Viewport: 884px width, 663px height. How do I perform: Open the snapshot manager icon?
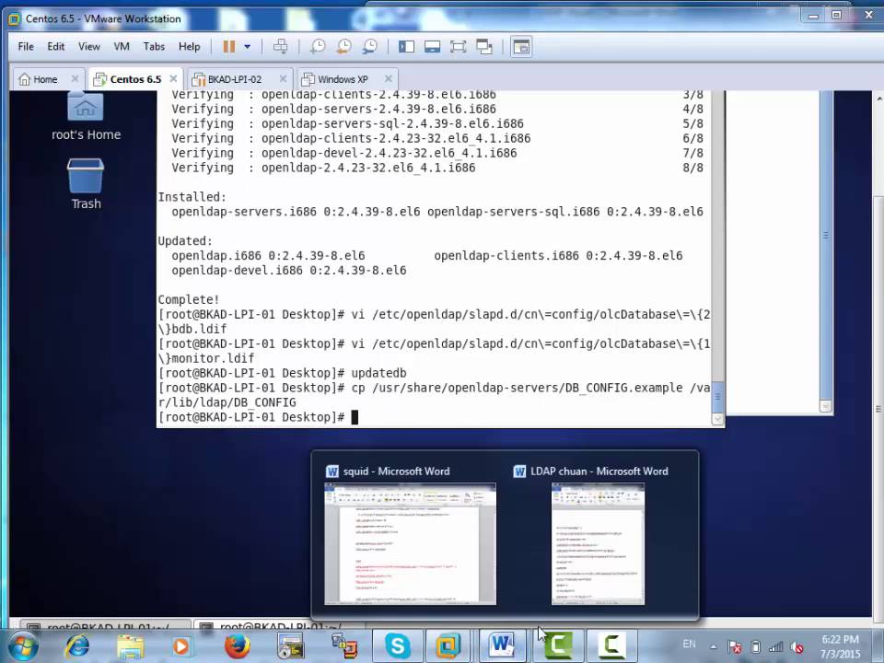(370, 47)
